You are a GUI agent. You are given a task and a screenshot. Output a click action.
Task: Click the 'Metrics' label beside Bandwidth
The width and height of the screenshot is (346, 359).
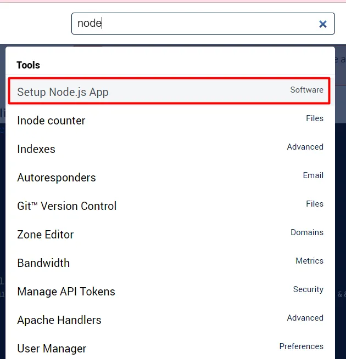pos(309,261)
